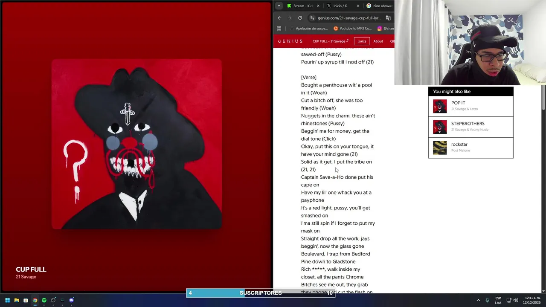546x307 pixels.
Task: Click lyric "Okay, put this on your tongue"
Action: (335, 146)
